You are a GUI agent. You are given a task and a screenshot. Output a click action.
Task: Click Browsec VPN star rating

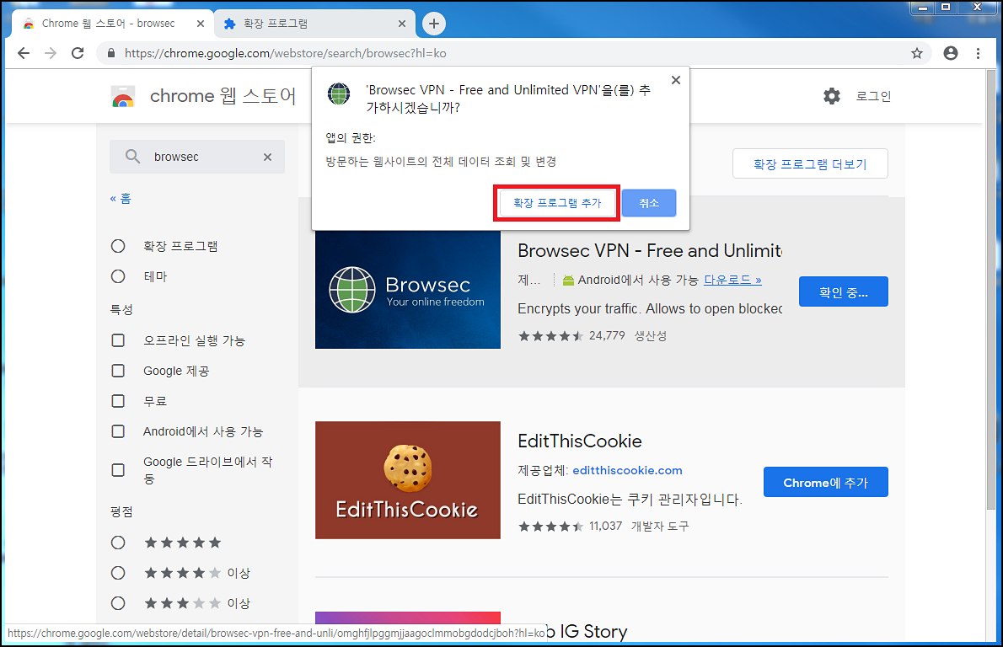point(550,335)
